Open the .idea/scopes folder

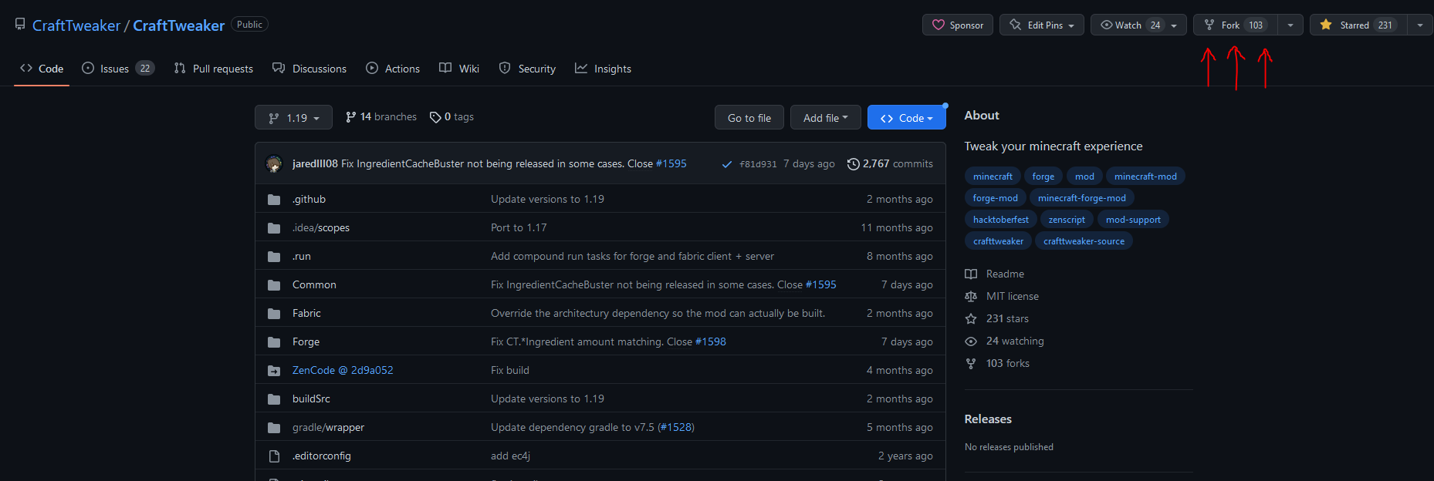(321, 227)
